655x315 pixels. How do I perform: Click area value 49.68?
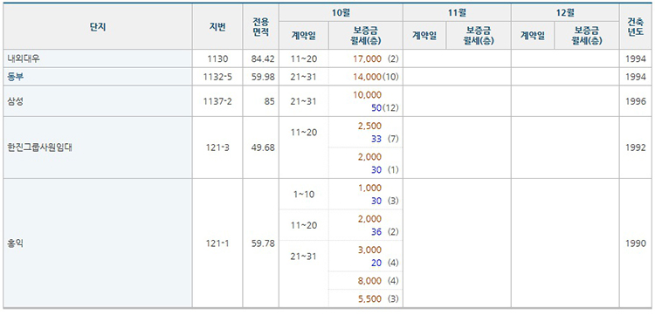(x=263, y=147)
